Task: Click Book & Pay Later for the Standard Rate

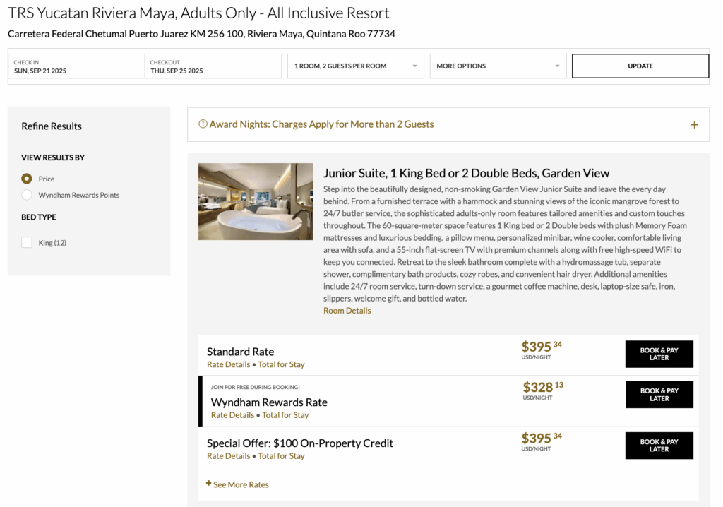Action: (659, 354)
